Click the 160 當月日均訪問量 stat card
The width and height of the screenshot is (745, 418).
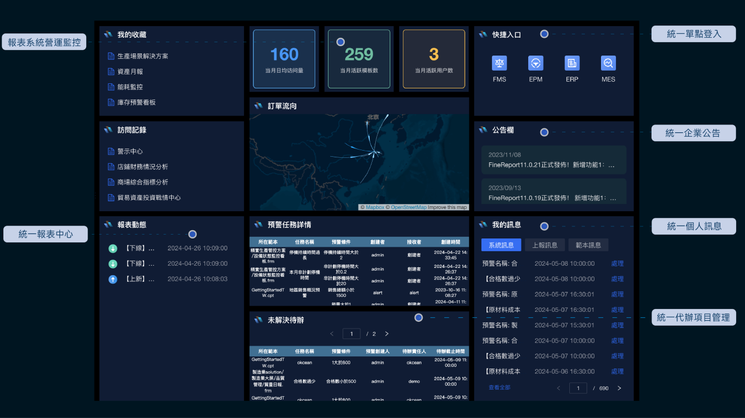(x=284, y=59)
